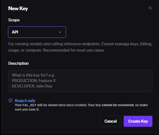
Task: Click the info icon beside Keep it safe
Action: [10, 100]
